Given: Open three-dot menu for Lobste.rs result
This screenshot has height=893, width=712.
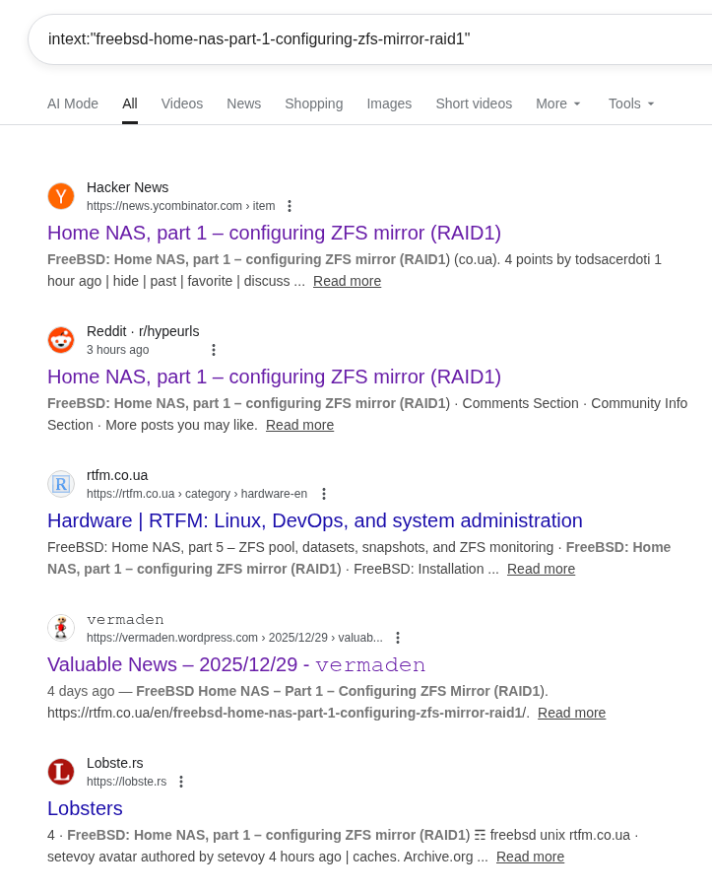Looking at the screenshot, I should pos(181,782).
